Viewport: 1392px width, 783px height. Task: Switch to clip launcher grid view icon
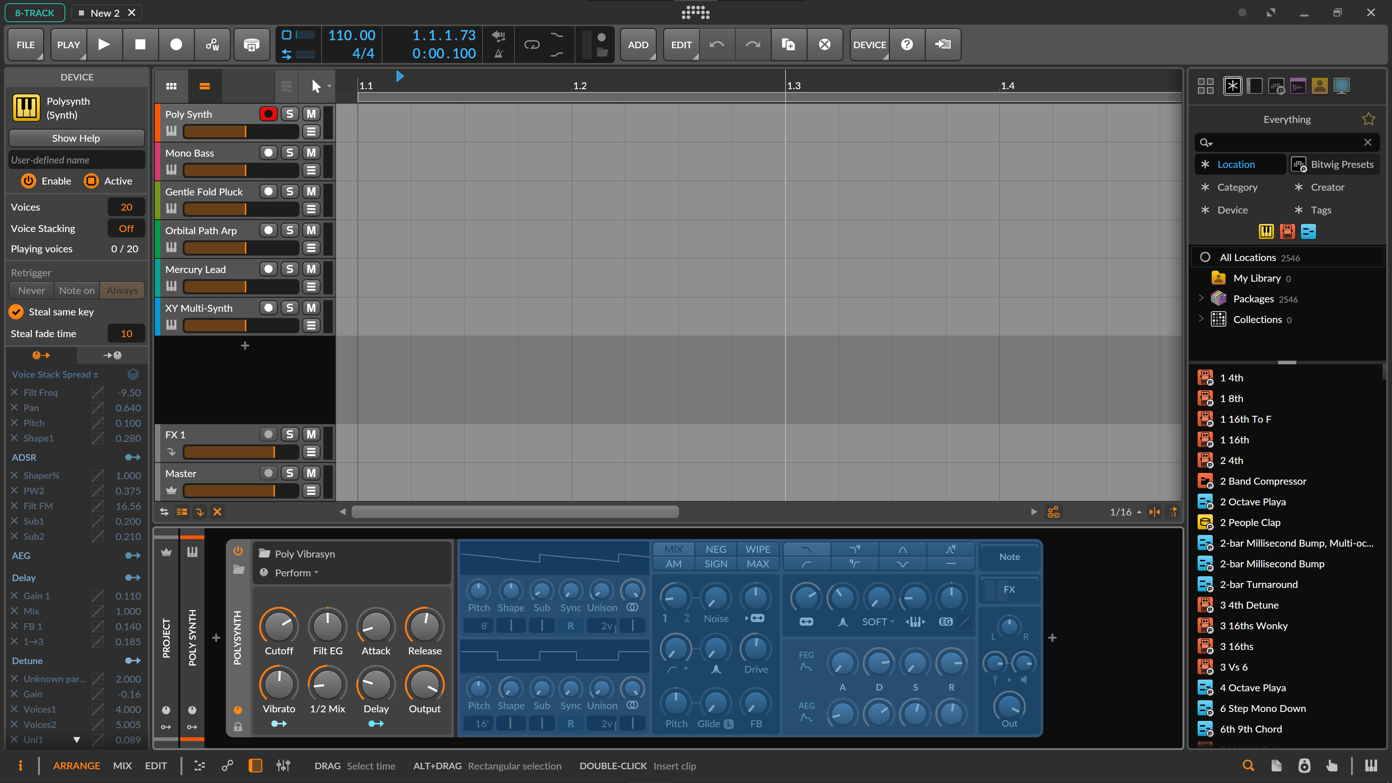(171, 86)
